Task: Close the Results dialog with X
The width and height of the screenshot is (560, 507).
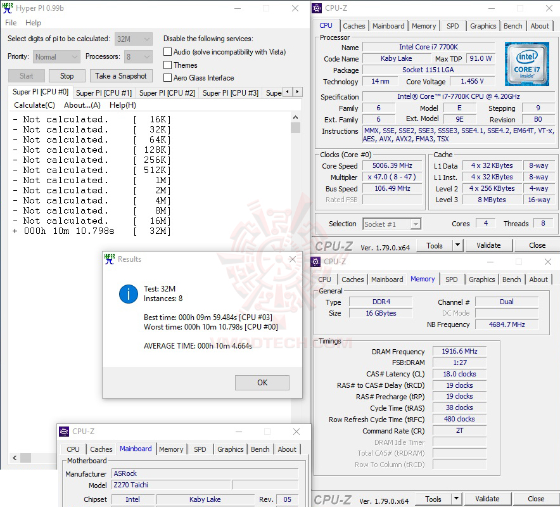Action: tap(293, 259)
